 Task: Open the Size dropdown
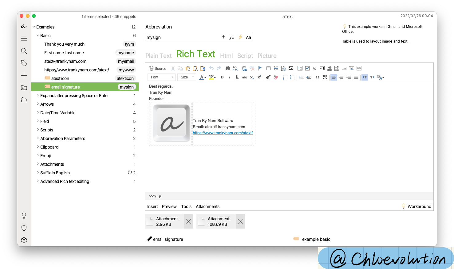187,77
